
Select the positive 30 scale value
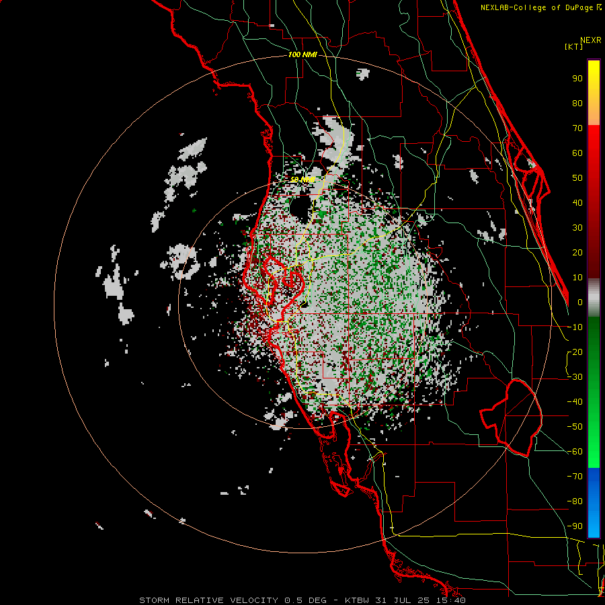pyautogui.click(x=577, y=228)
